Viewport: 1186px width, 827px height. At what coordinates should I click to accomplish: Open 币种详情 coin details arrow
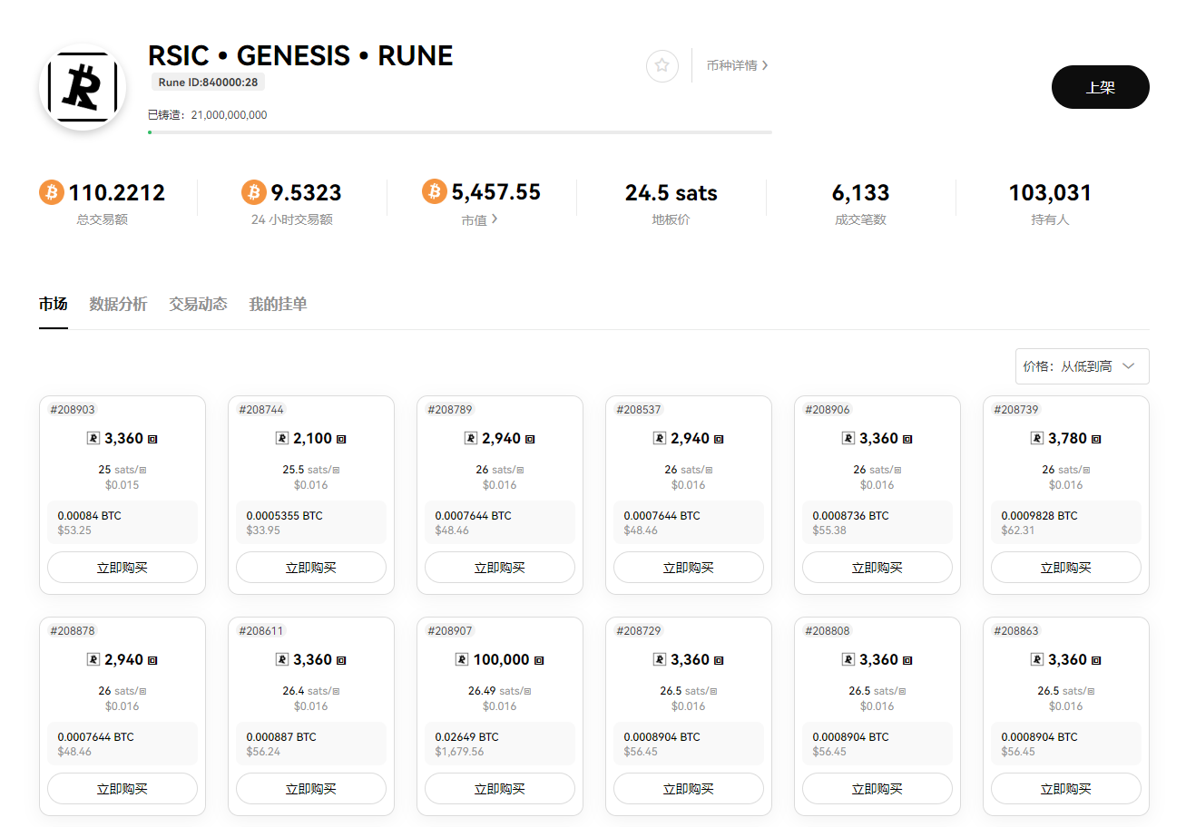point(765,65)
